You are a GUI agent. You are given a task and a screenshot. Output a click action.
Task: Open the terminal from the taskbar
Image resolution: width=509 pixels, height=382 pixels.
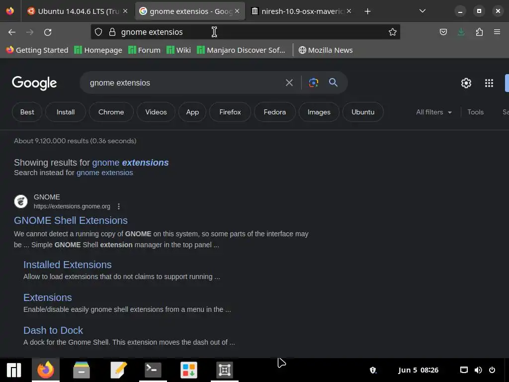point(153,370)
